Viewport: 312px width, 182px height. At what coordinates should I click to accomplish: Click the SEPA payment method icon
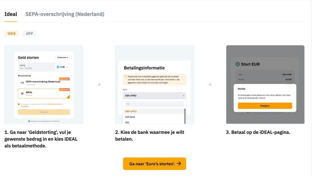pos(22,82)
